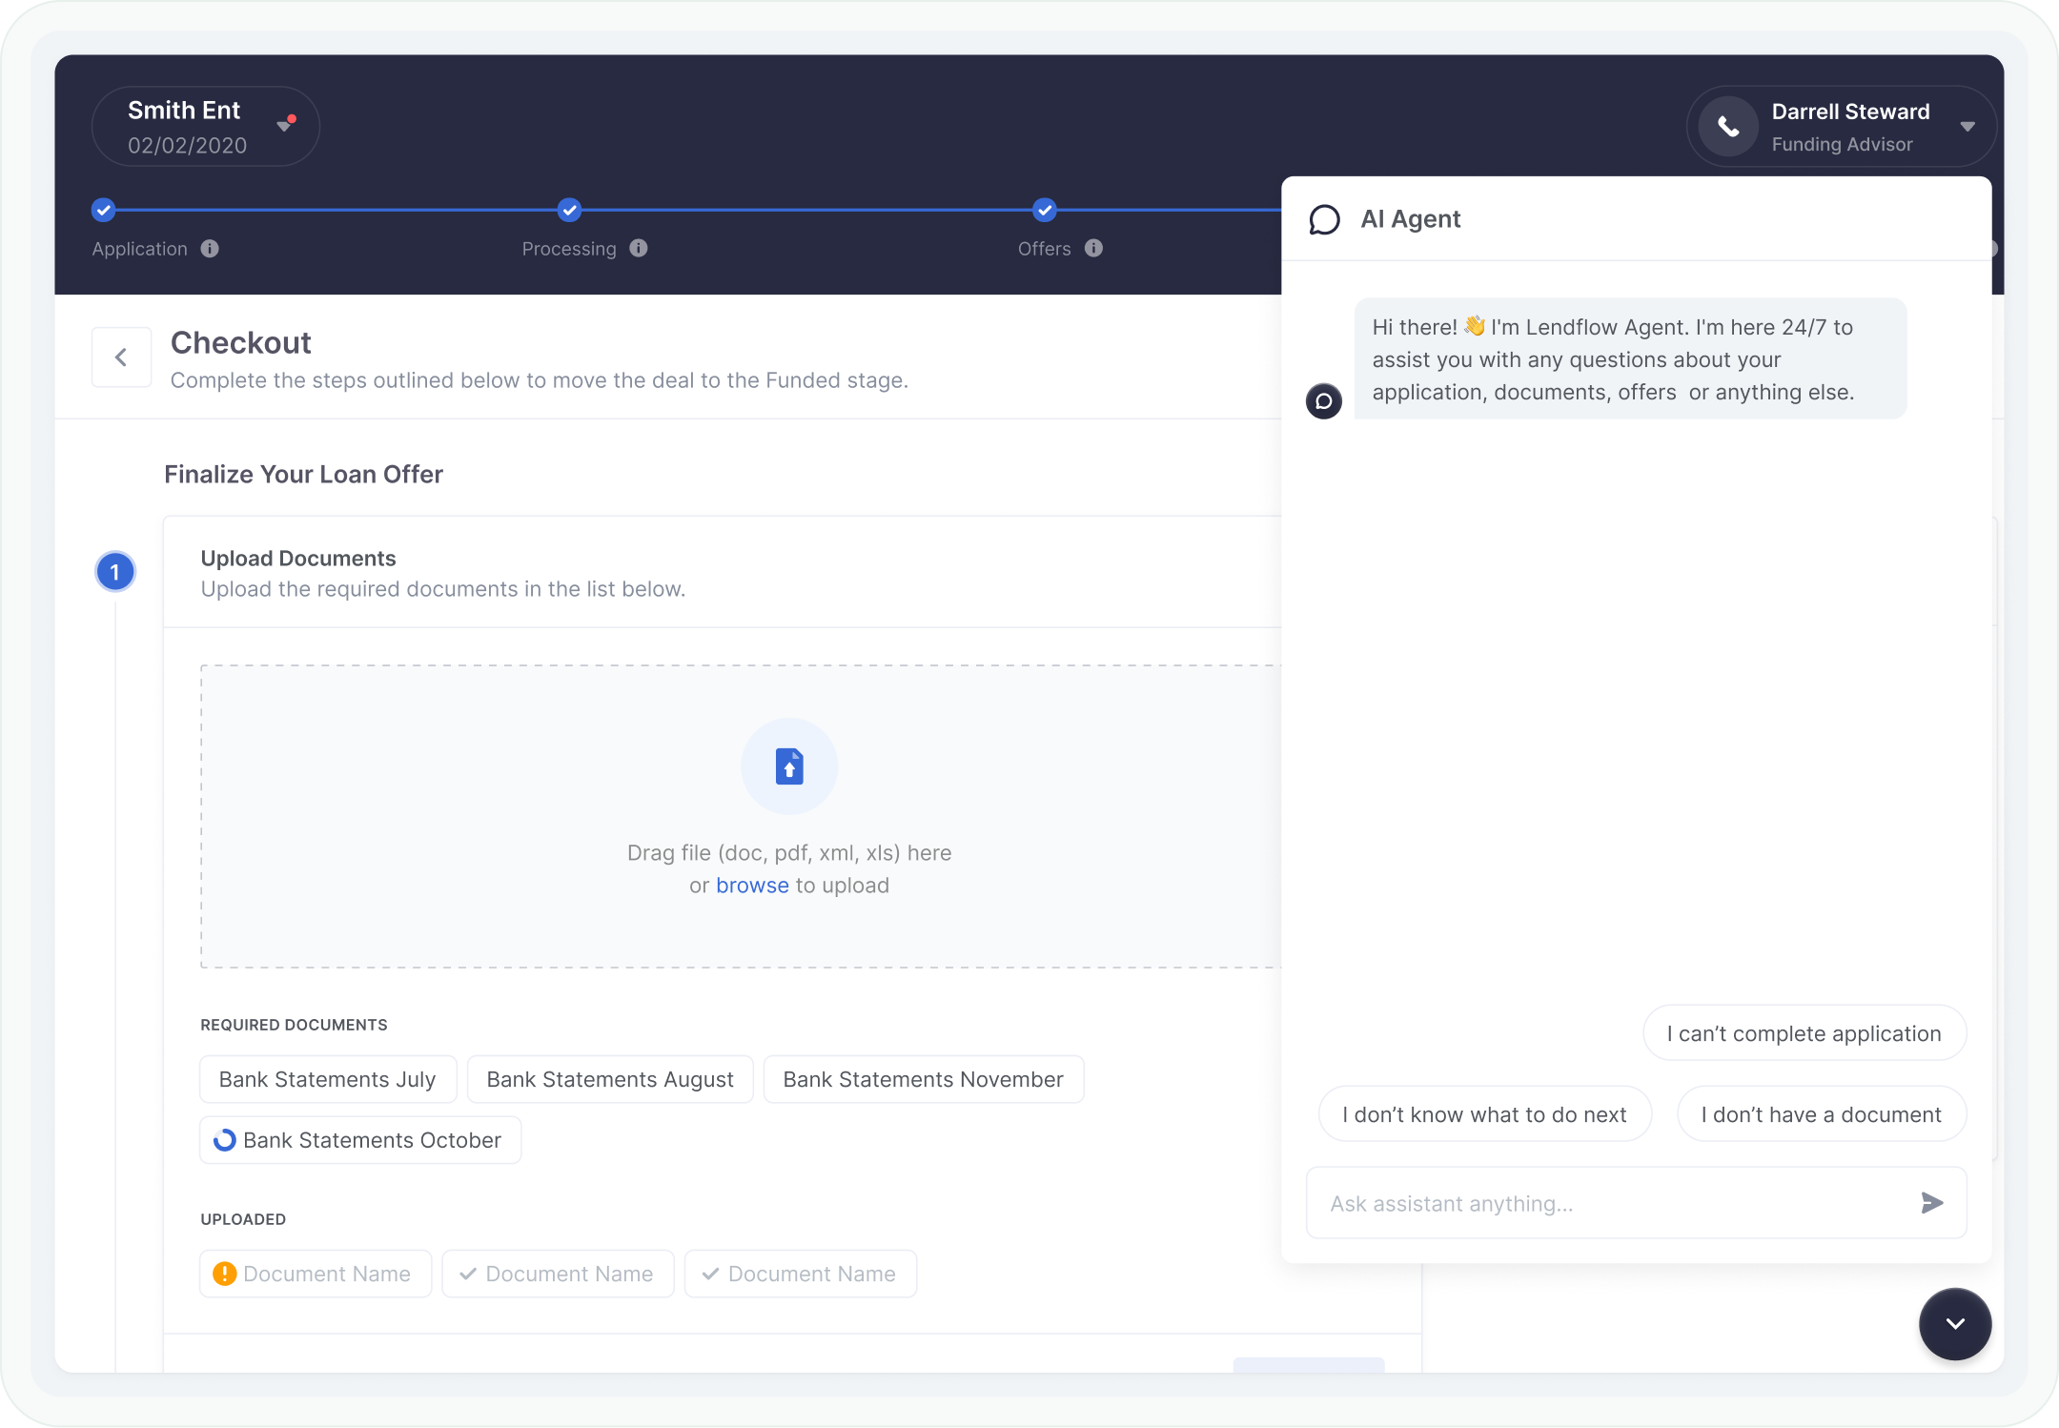The width and height of the screenshot is (2059, 1428).
Task: Expand Darrell Steward advisor dropdown
Action: click(x=1967, y=127)
